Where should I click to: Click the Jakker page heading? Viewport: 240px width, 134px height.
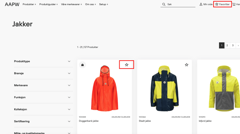point(22,24)
